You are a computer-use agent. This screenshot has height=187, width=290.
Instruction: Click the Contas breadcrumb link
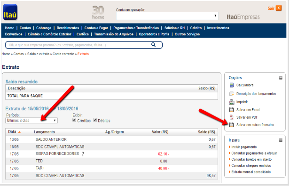(18, 54)
